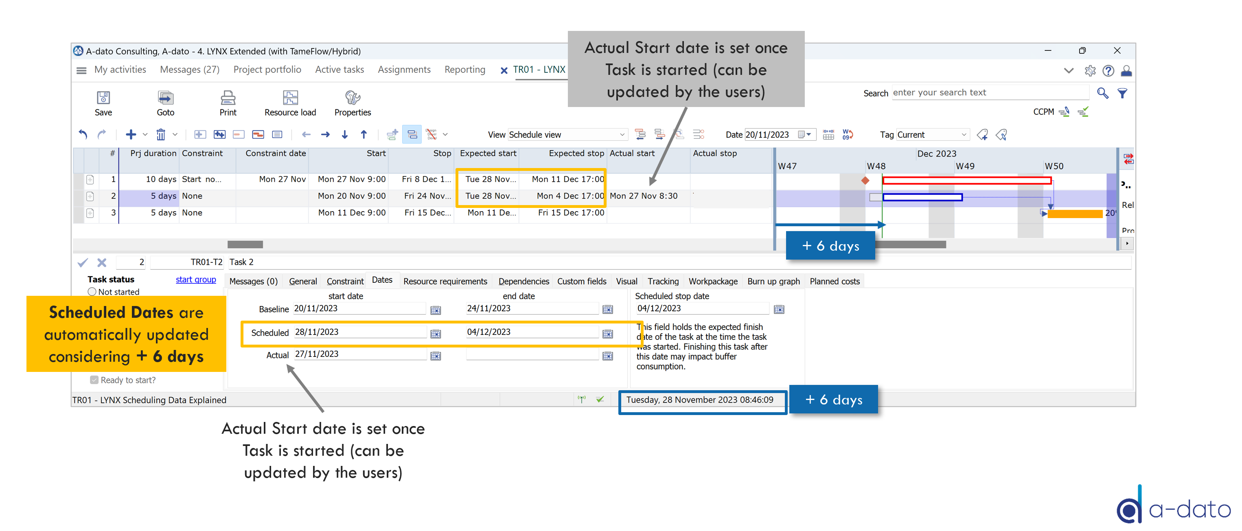Viewport: 1242px width, 531px height.
Task: Click the start group link
Action: 196,280
